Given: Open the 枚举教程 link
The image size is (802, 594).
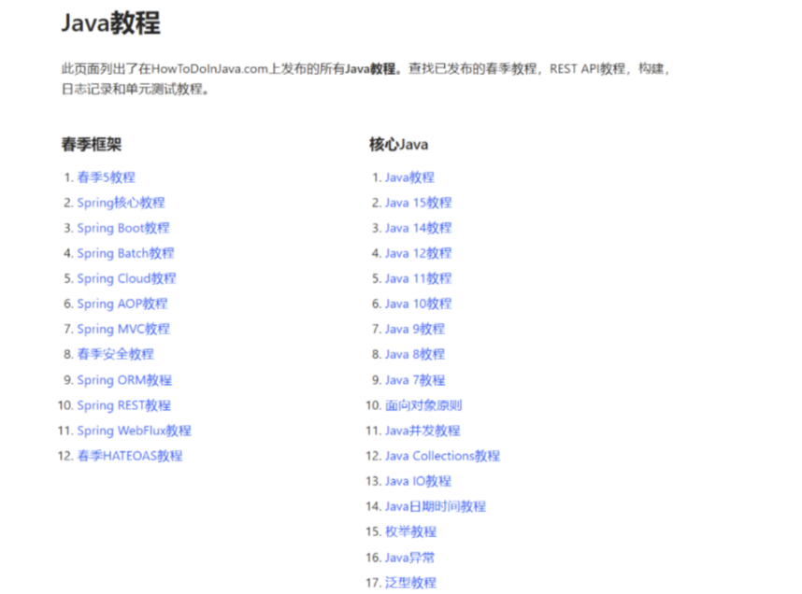Looking at the screenshot, I should 410,531.
